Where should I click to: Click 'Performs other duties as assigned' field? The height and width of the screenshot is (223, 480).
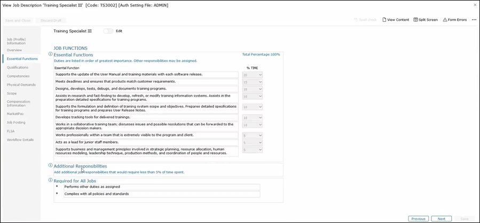coord(161,187)
